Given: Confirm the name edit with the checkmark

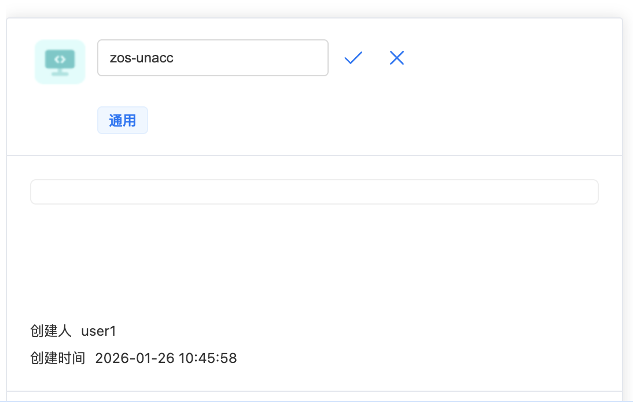Looking at the screenshot, I should (x=353, y=58).
